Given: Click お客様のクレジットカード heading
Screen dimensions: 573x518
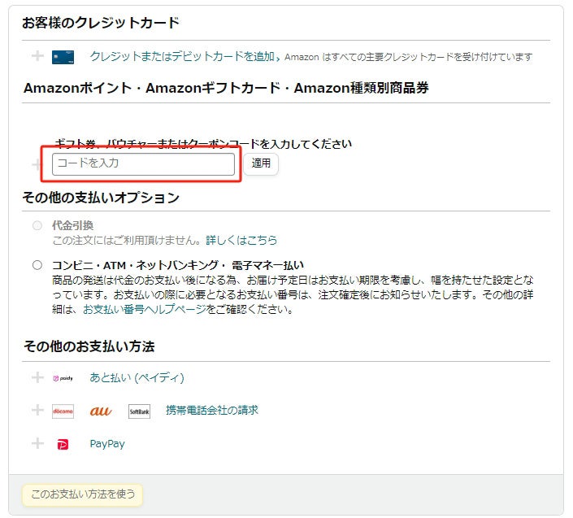Looking at the screenshot, I should click(101, 23).
